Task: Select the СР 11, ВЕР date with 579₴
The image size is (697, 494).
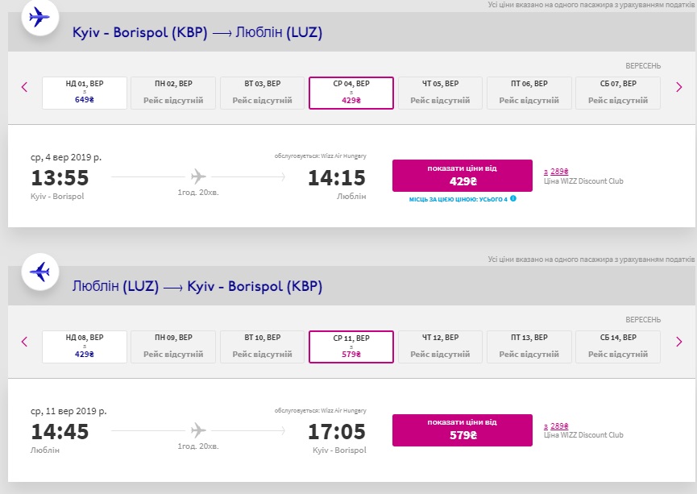Action: [351, 347]
